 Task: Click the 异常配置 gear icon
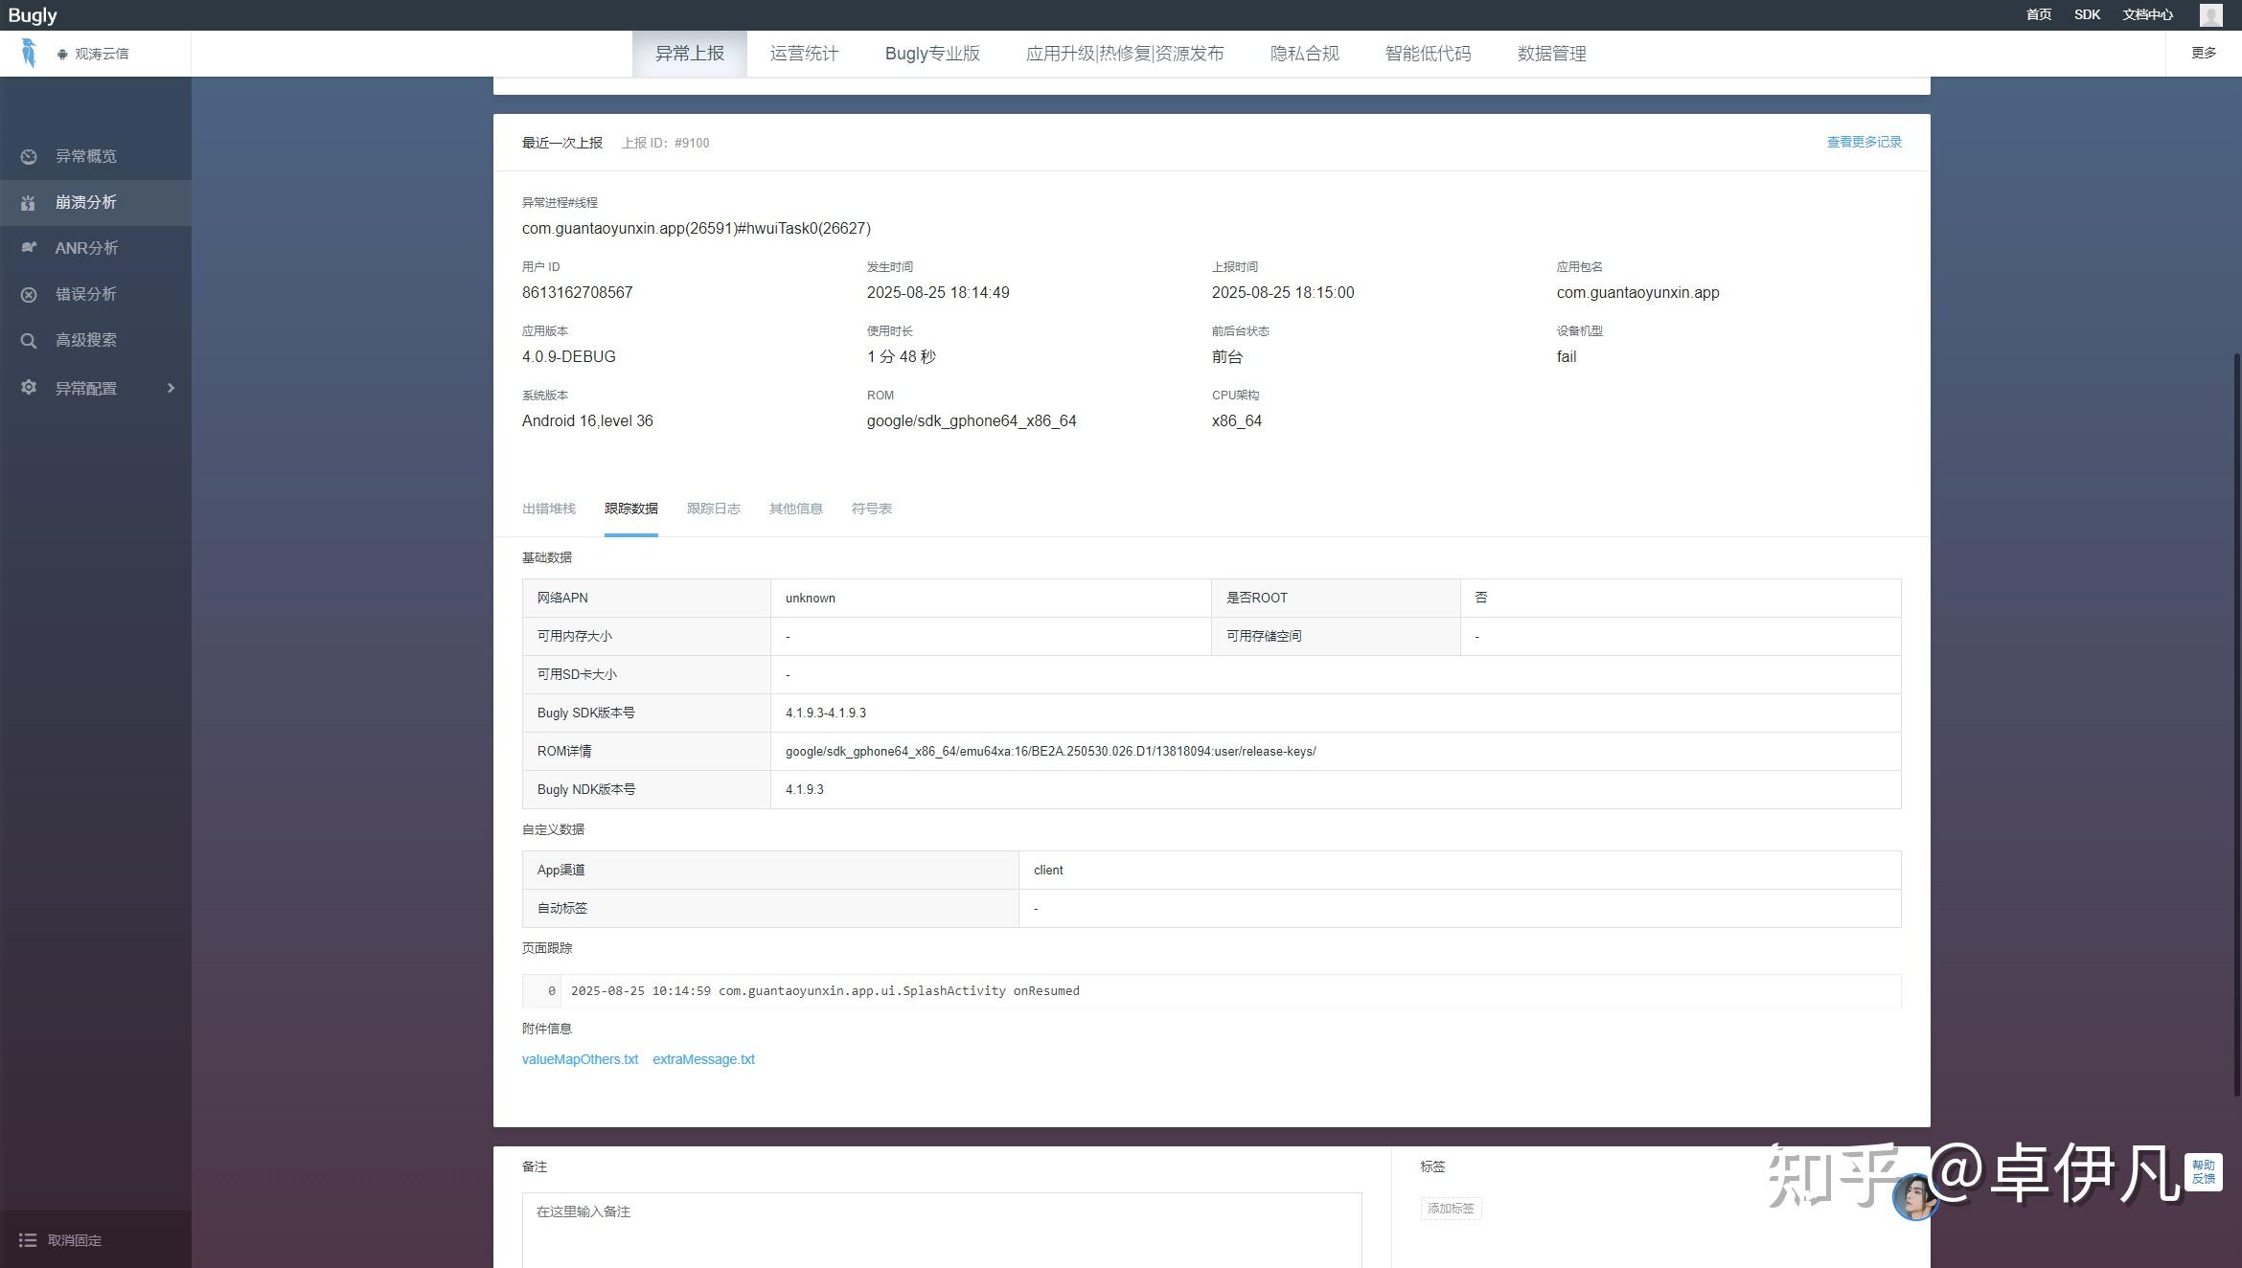pos(29,387)
